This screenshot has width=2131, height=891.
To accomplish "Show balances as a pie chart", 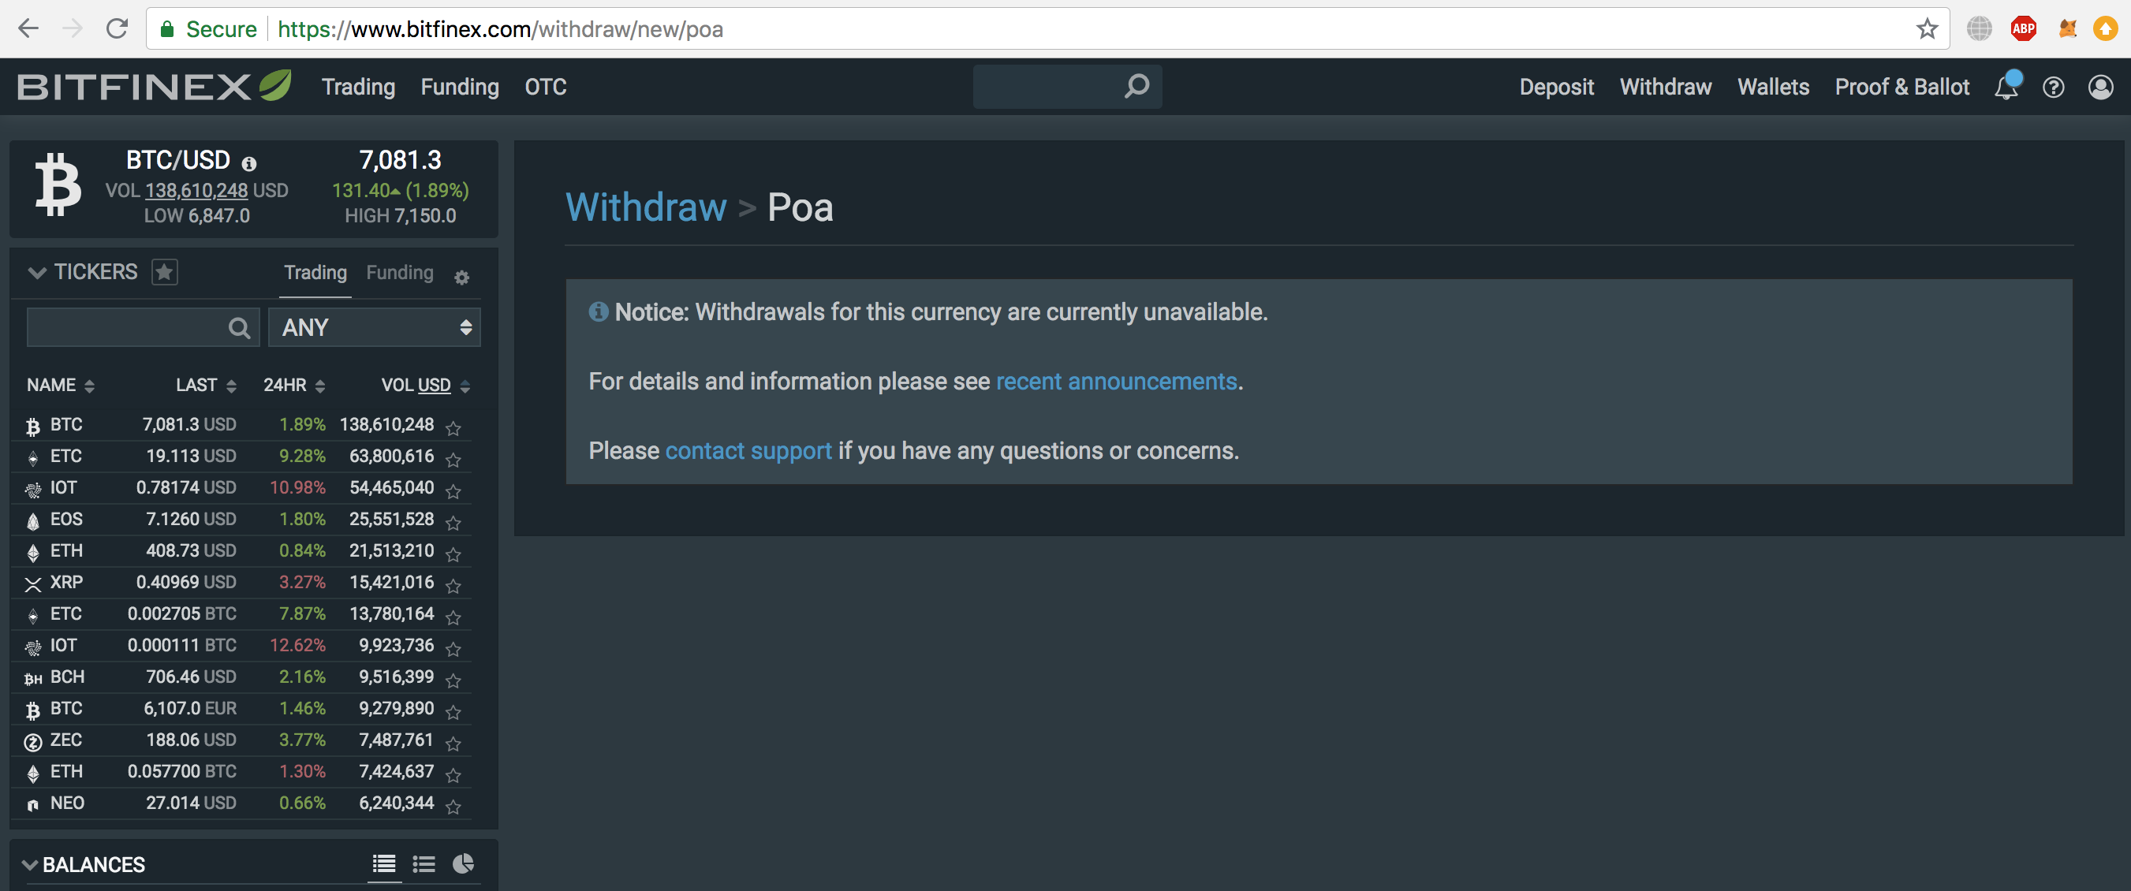I will click(462, 863).
